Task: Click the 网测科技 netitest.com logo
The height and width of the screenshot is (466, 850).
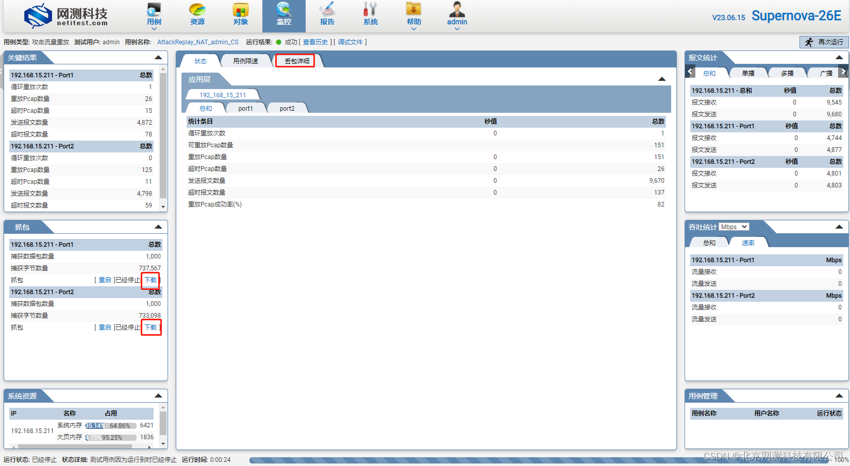Action: point(66,16)
